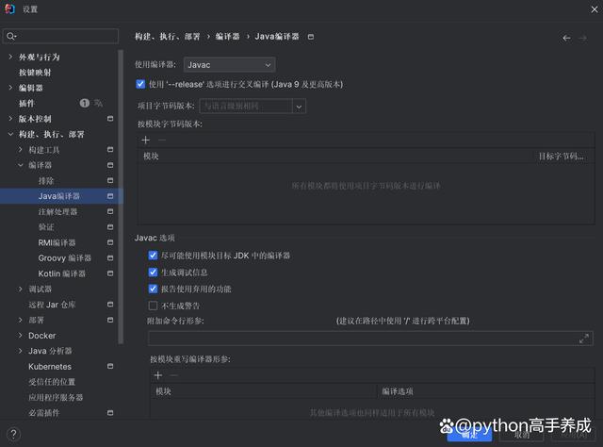Click project icon on Groovy 编译器 row
603x447 pixels.
110,258
